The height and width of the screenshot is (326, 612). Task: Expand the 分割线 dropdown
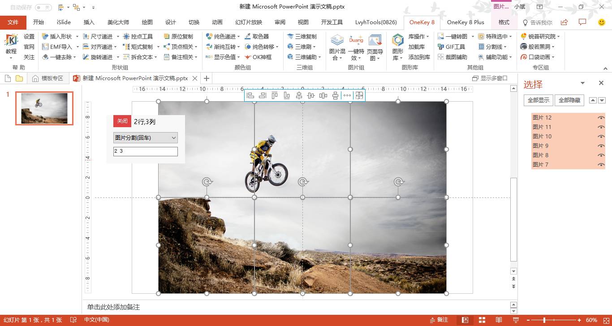point(505,47)
